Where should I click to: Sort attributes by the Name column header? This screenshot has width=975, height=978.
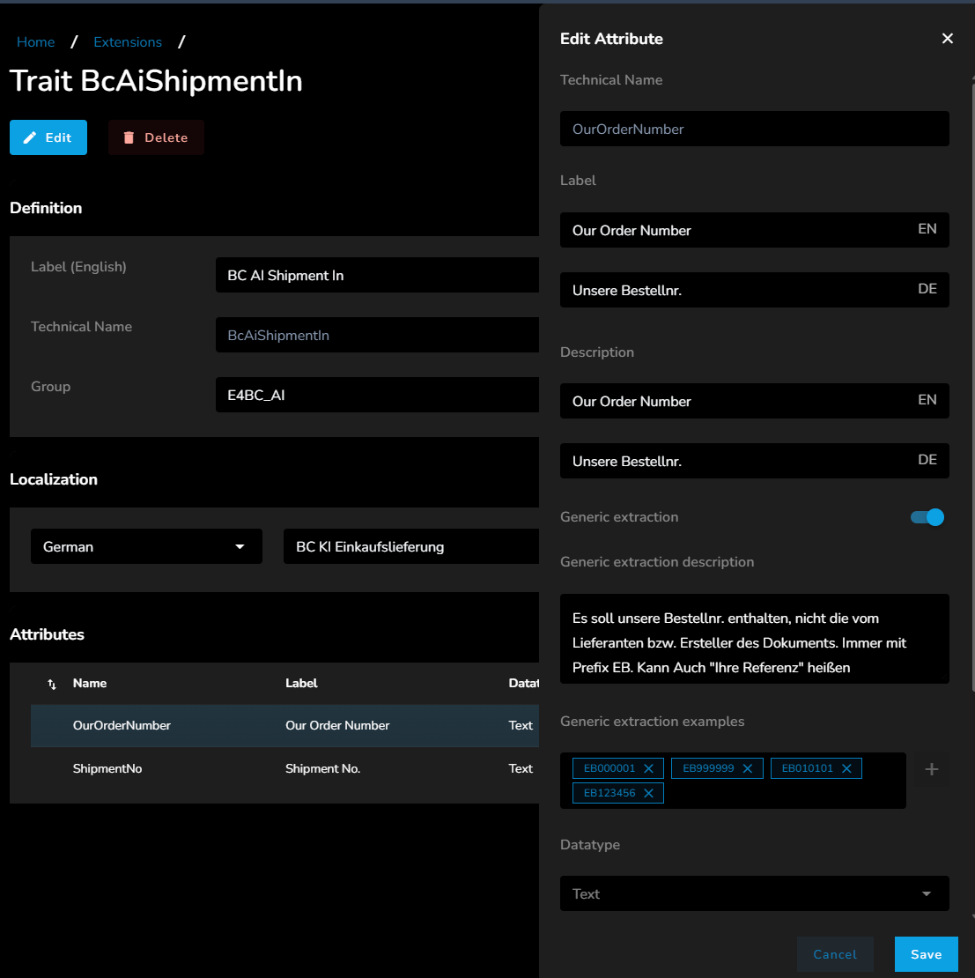90,683
